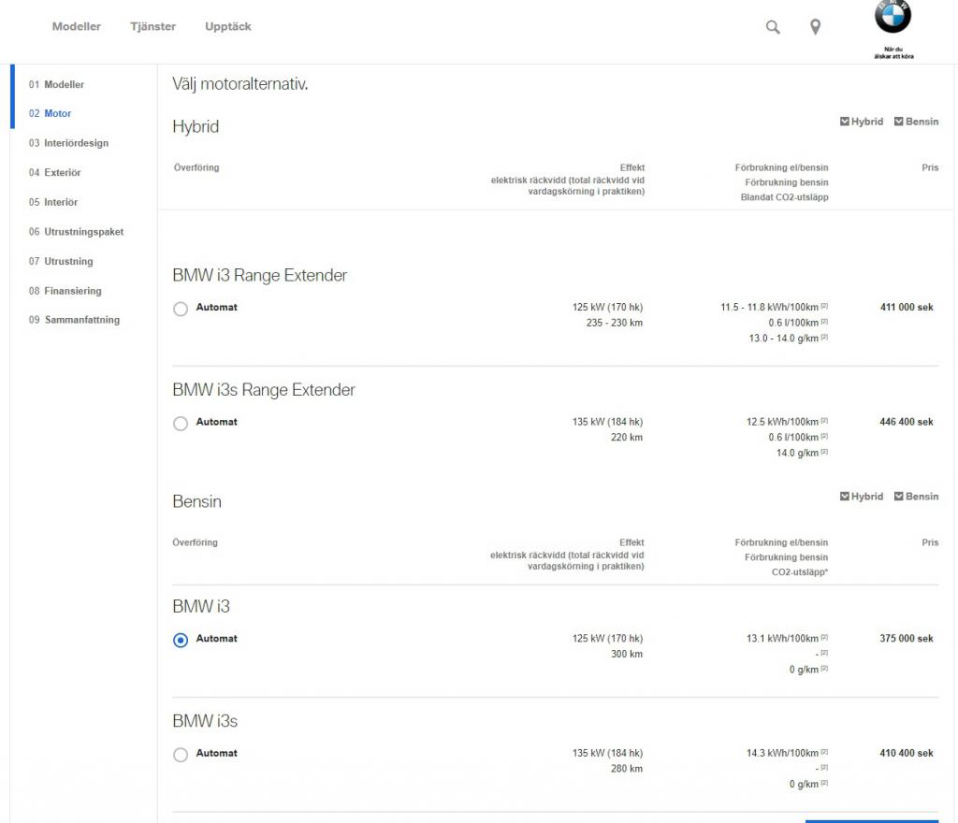
Task: Click the BMW i3 Range Extender heading
Action: click(x=260, y=275)
